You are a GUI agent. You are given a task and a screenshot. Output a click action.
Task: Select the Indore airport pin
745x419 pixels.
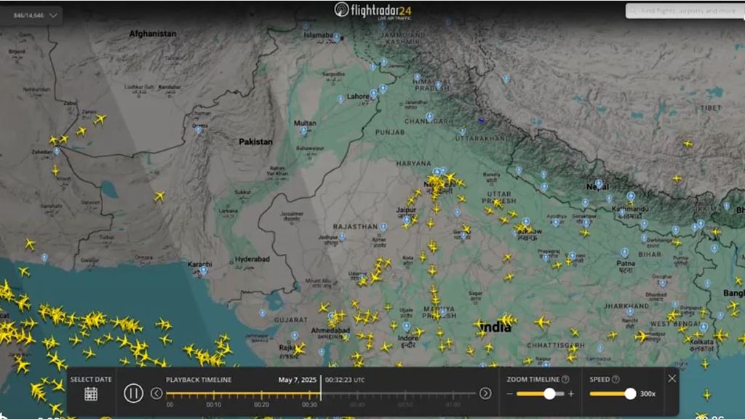point(406,327)
